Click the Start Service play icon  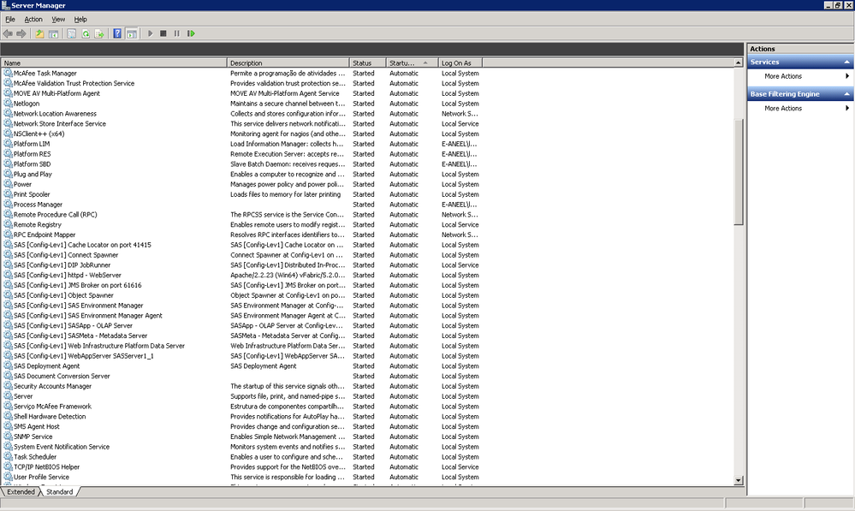[150, 34]
